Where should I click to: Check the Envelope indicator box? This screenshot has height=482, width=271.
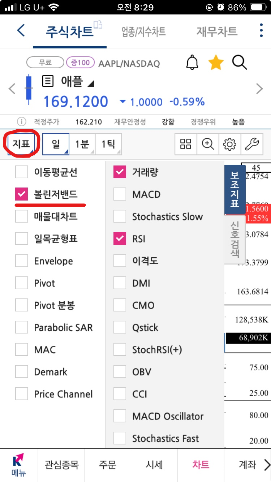[22, 261]
